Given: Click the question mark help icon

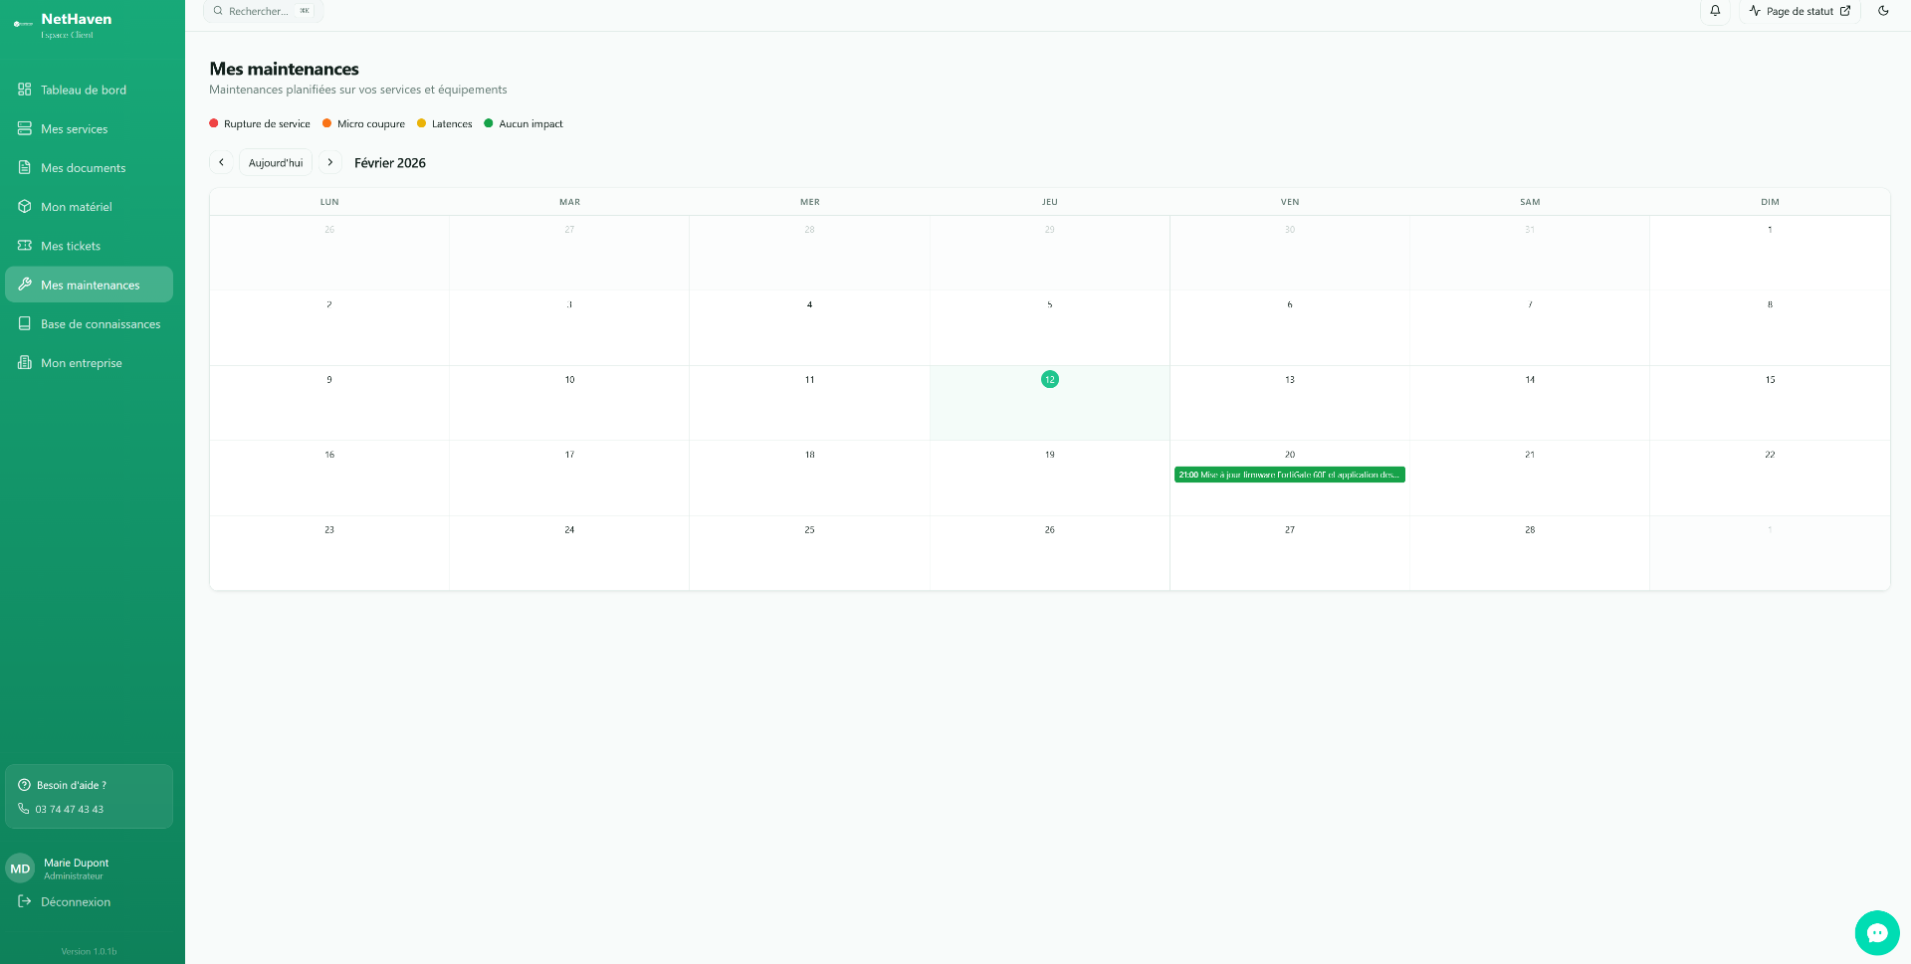Looking at the screenshot, I should (24, 785).
